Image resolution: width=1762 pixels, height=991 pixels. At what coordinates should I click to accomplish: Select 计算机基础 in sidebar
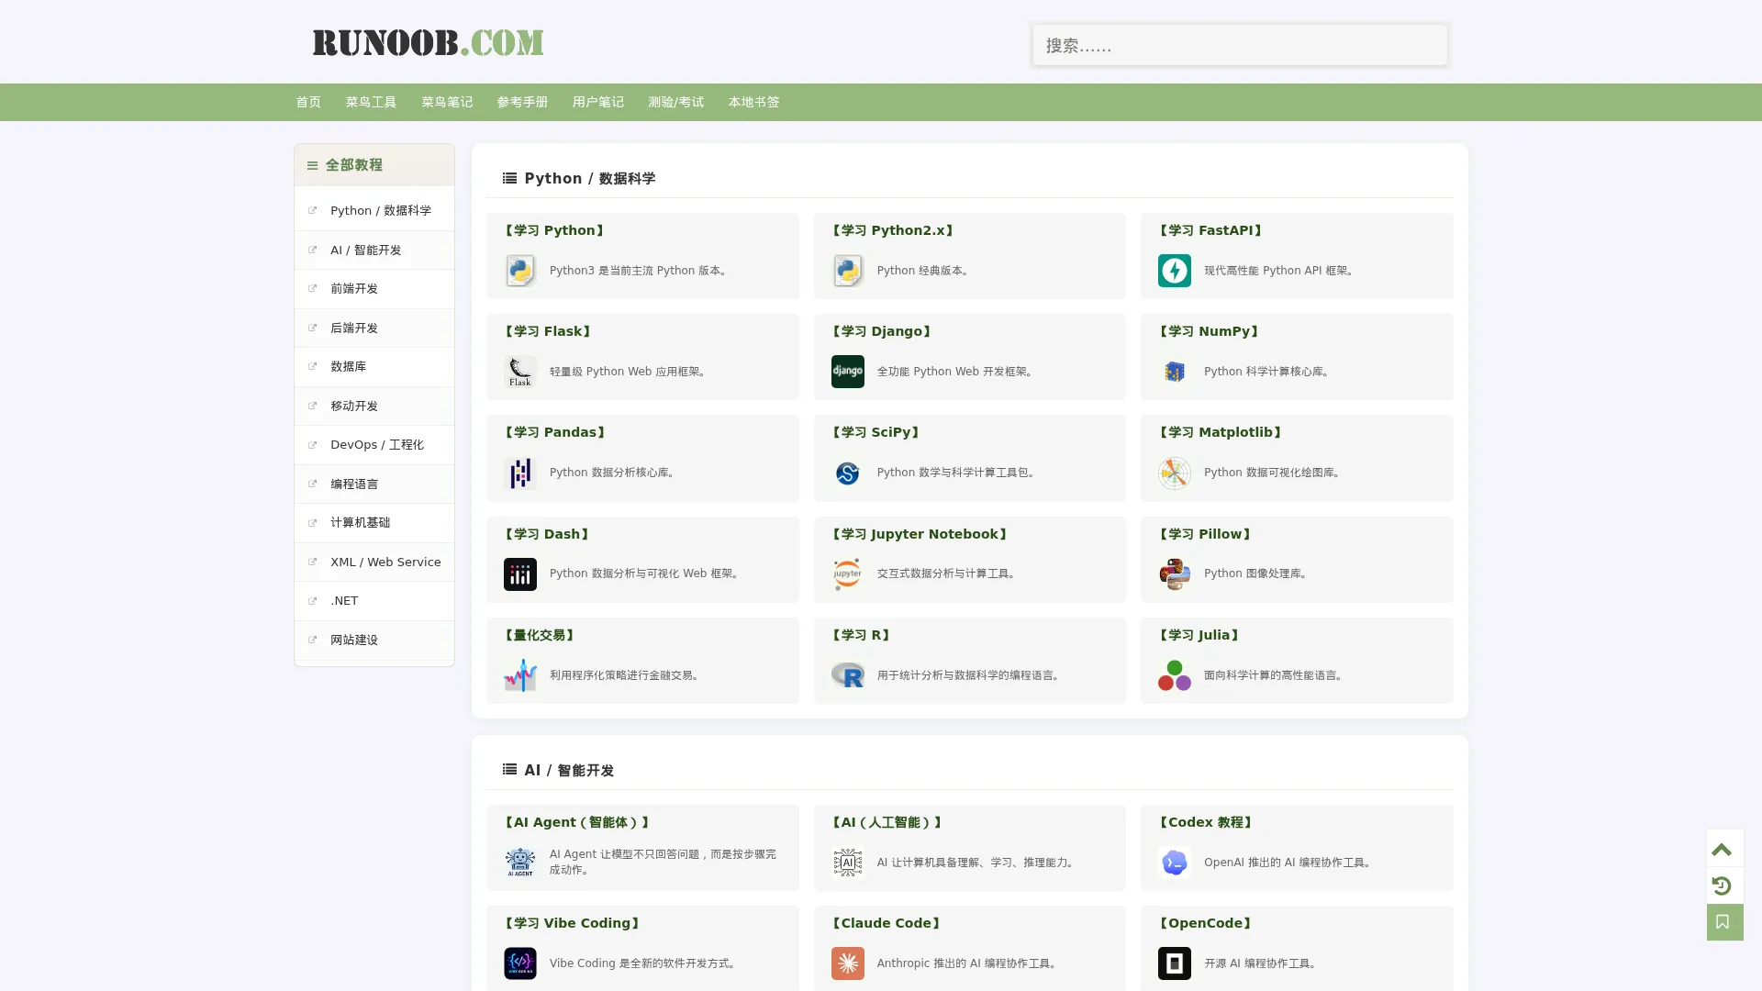coord(374,523)
